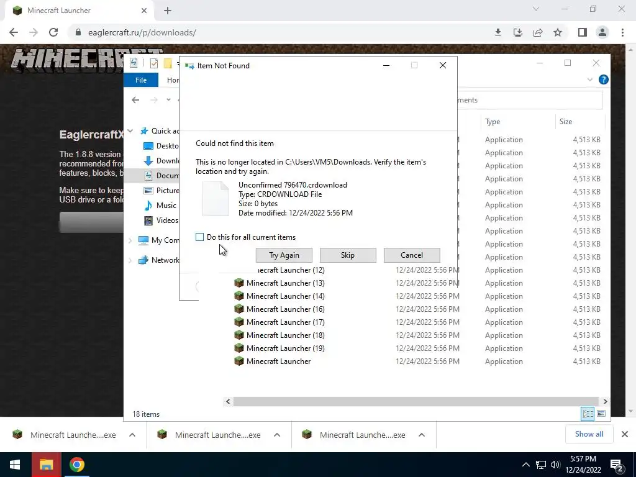Expand the Network tree node
Image resolution: width=636 pixels, height=477 pixels.
pos(130,260)
